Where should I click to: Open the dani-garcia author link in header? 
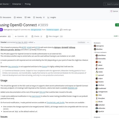pos(8,30)
